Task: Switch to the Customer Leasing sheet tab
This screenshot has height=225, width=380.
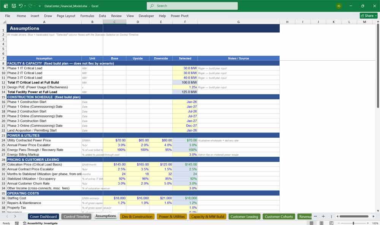Action: pyautogui.click(x=244, y=217)
